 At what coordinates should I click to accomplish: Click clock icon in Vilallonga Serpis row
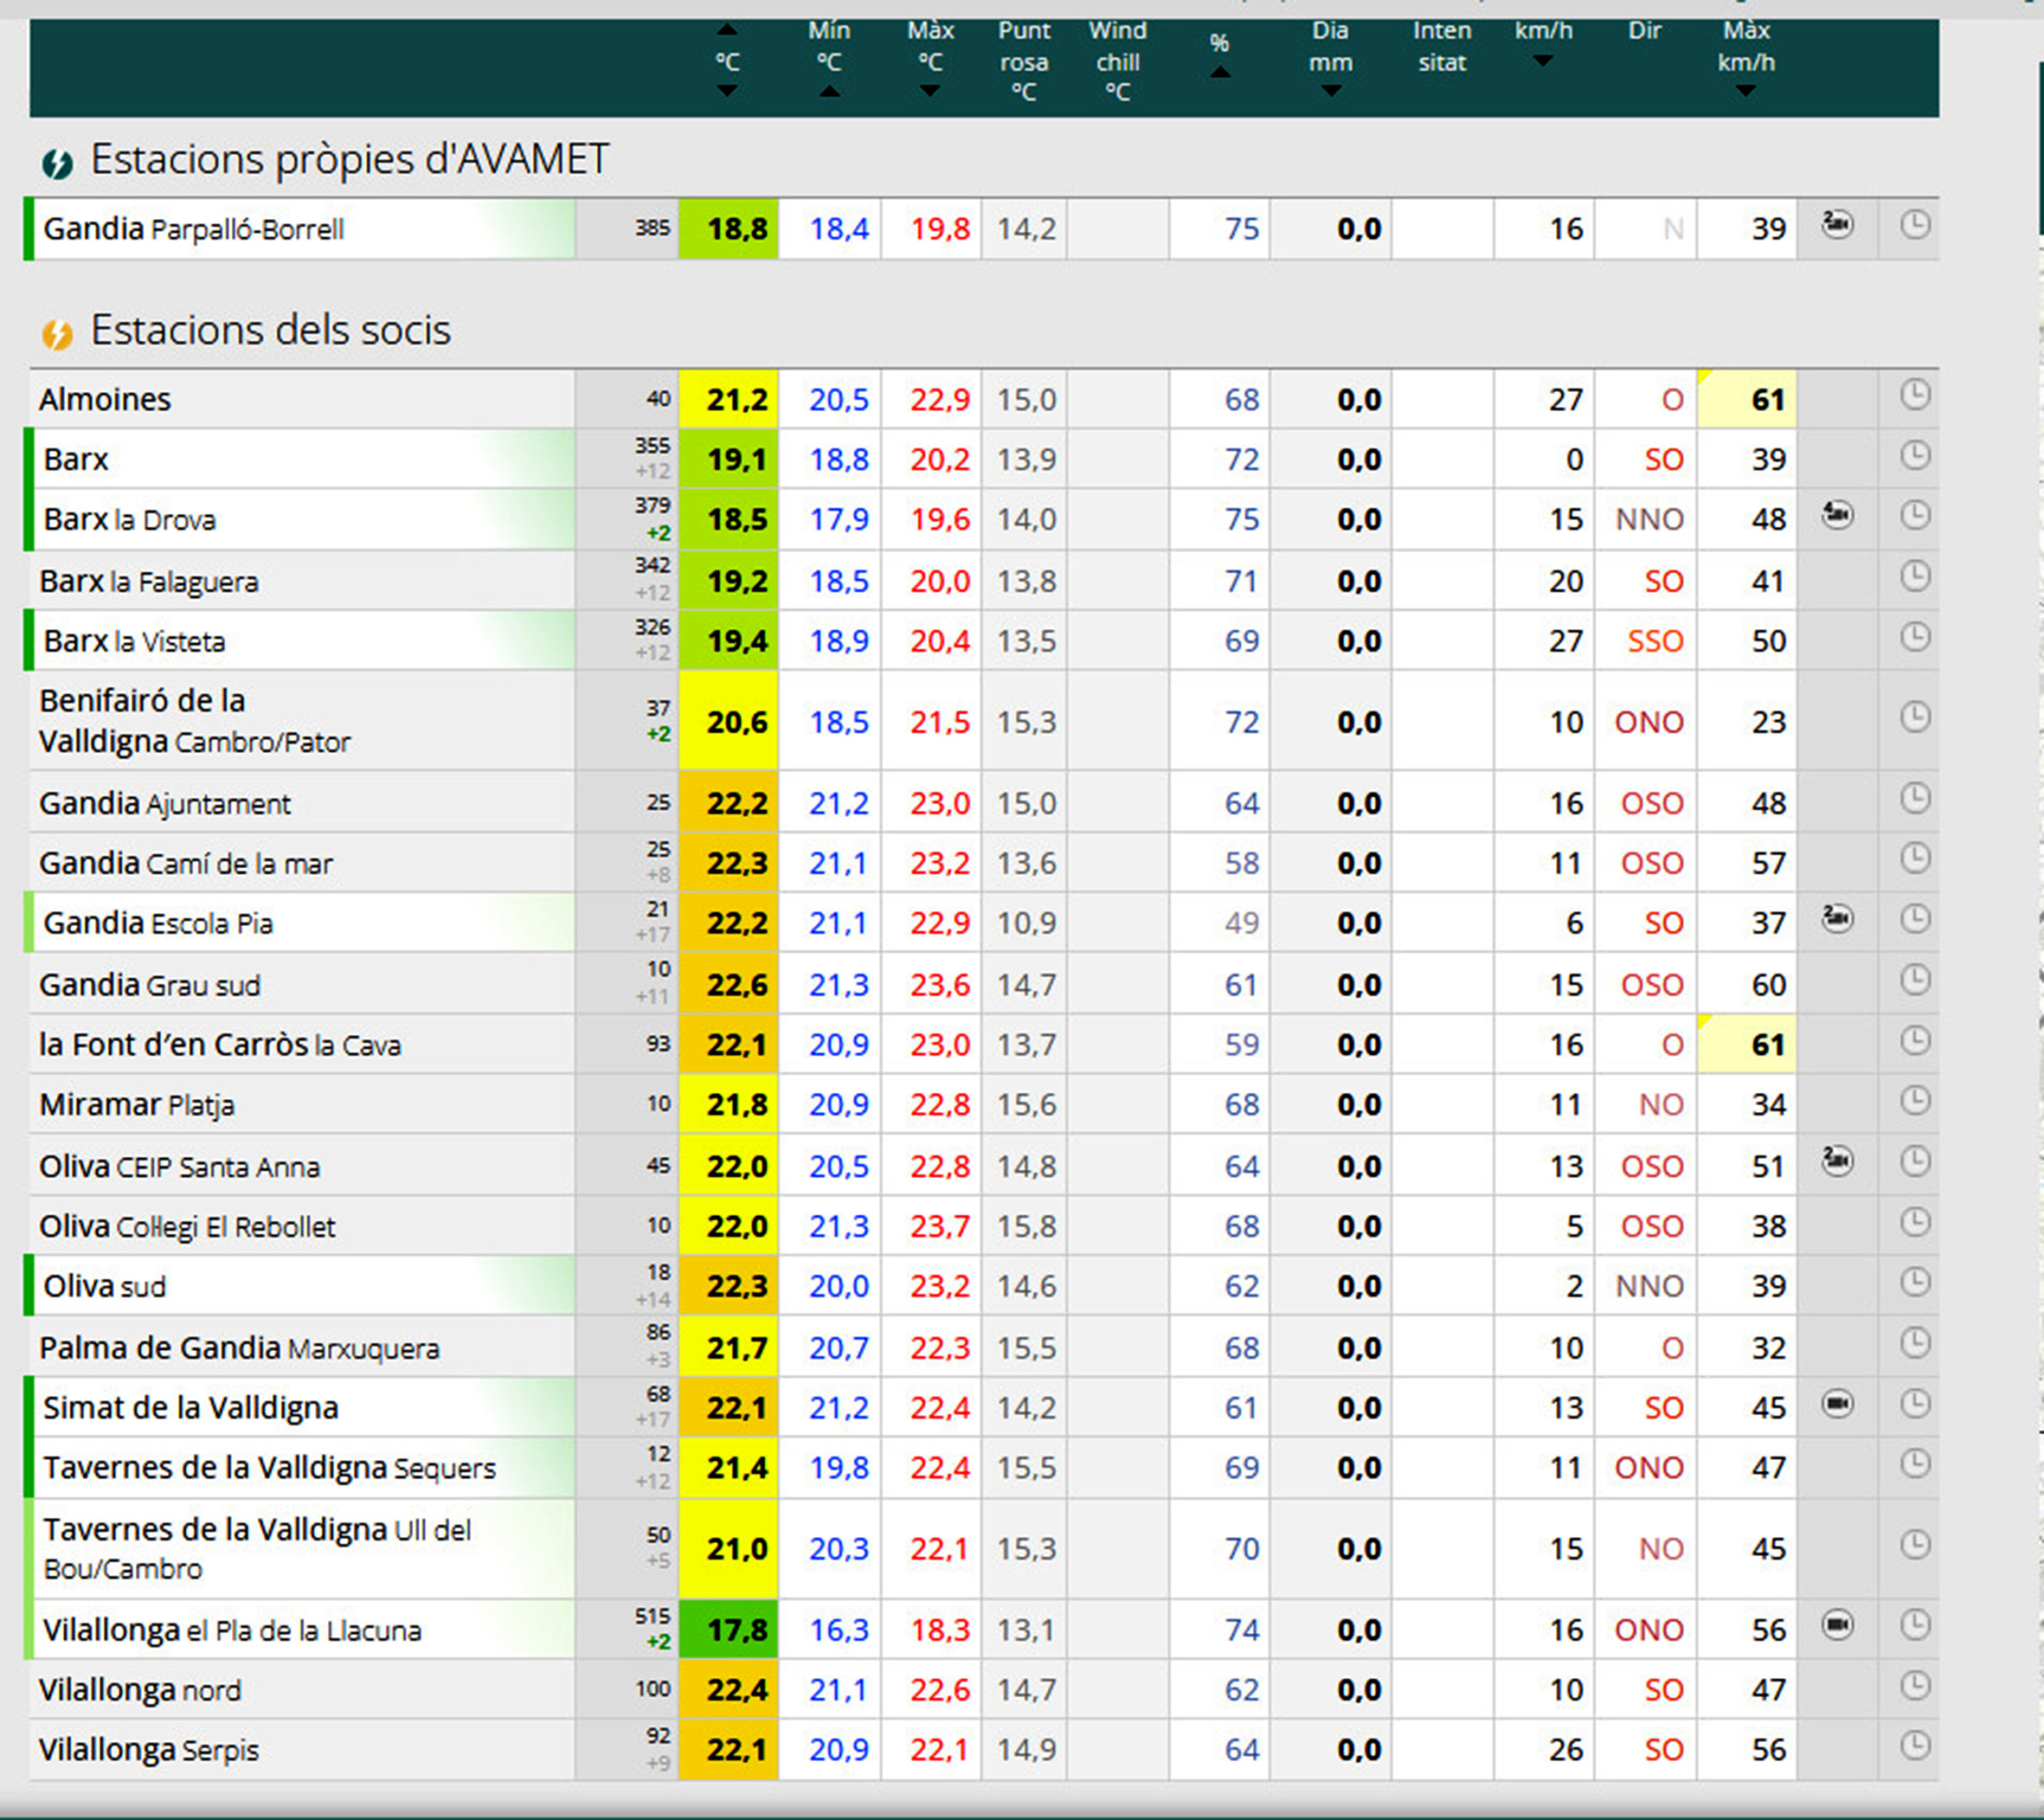1914,1746
